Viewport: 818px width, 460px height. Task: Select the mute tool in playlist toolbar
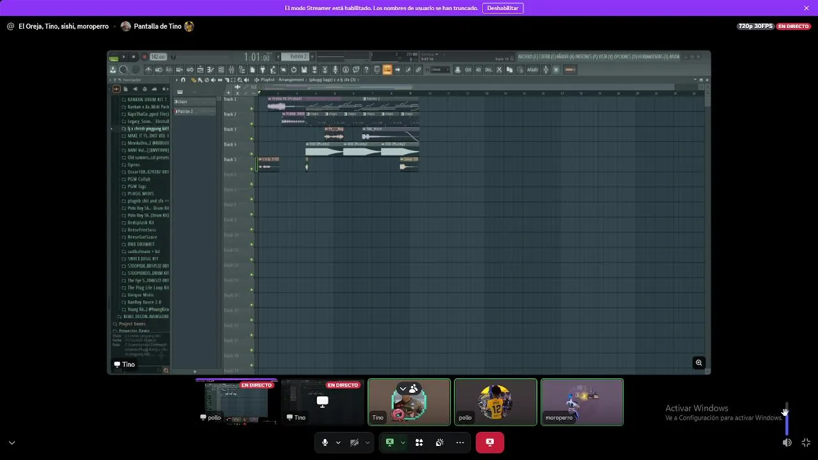[x=213, y=80]
